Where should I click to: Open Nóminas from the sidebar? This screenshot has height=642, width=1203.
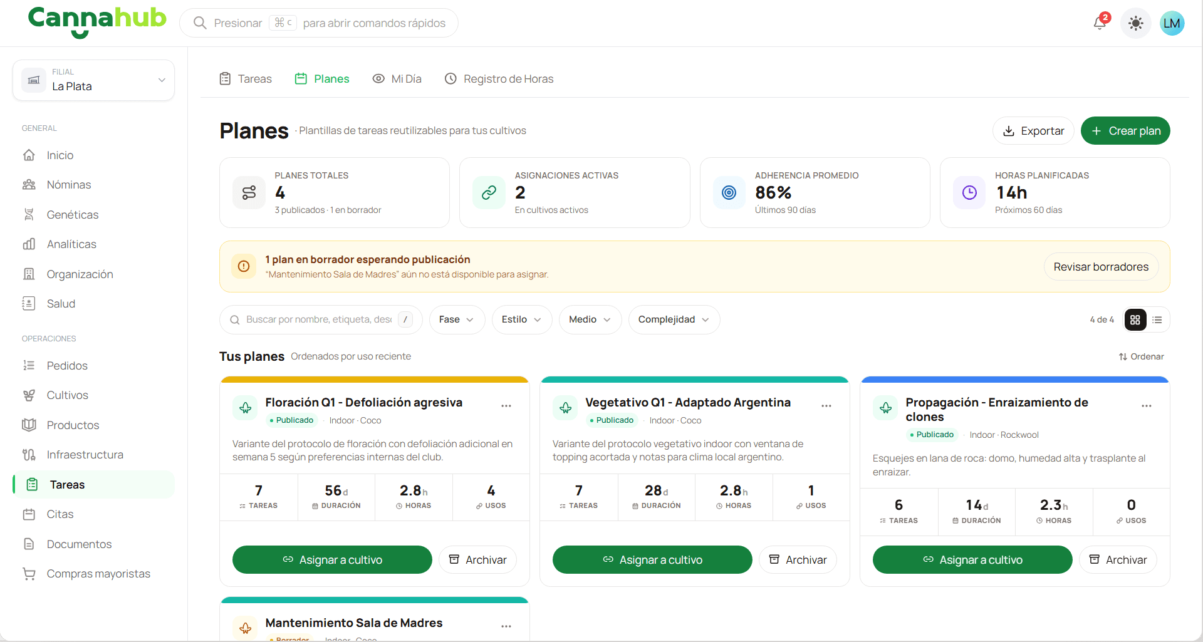93,185
